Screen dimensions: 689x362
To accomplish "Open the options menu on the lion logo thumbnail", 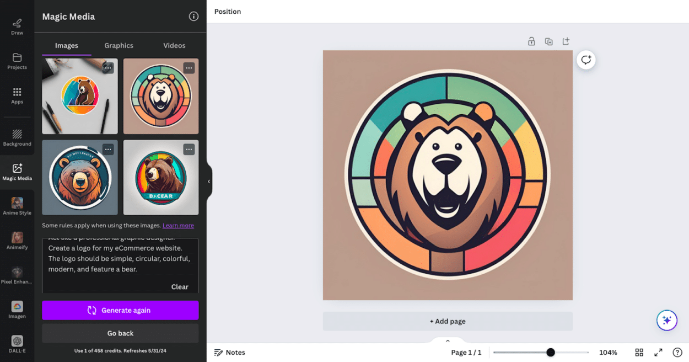I will tap(189, 67).
